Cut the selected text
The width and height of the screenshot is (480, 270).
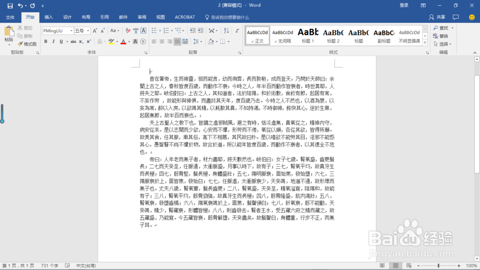click(x=25, y=28)
